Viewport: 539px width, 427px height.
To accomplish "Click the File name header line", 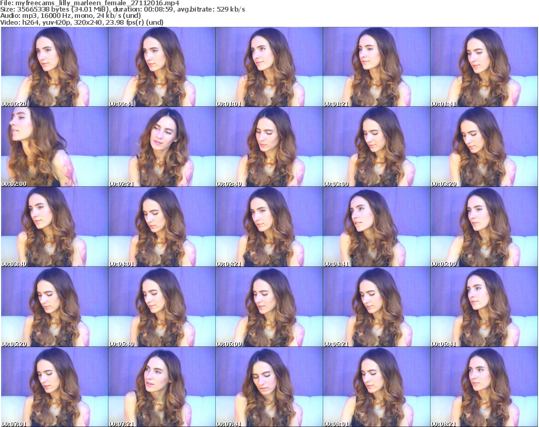I will (x=89, y=3).
